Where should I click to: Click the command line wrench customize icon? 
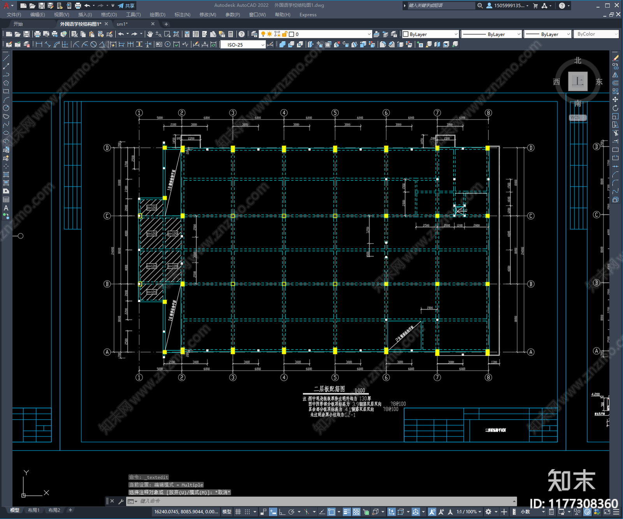click(121, 501)
